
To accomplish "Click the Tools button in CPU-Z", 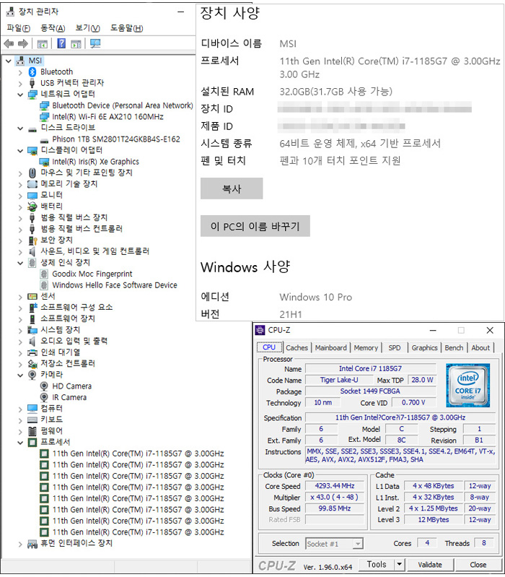I will pyautogui.click(x=377, y=564).
